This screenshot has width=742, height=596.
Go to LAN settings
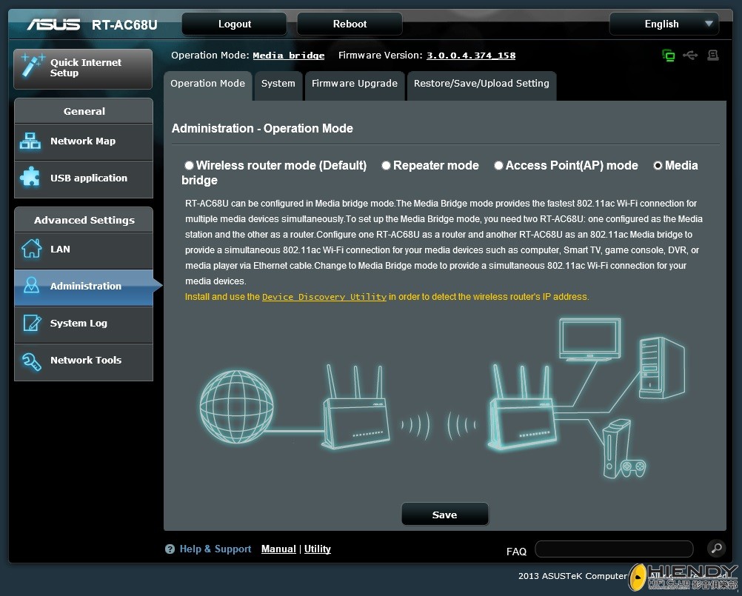tap(84, 250)
